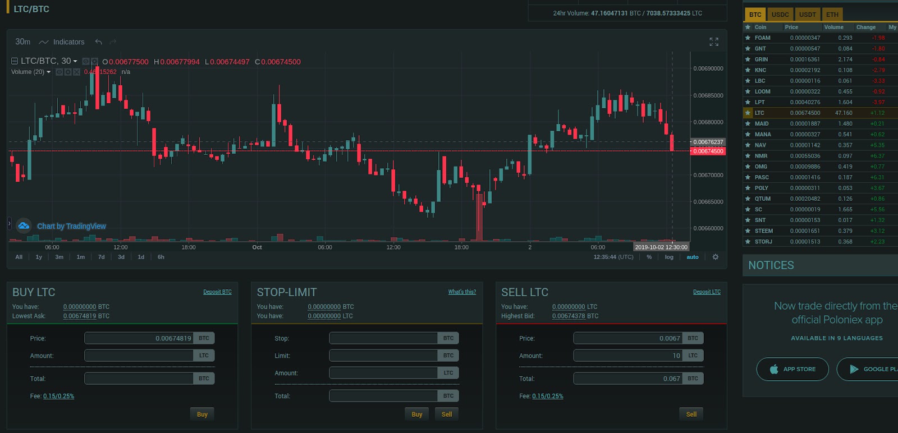This screenshot has height=433, width=898.
Task: Click Buy button in the BUY LTC panel
Action: point(202,414)
